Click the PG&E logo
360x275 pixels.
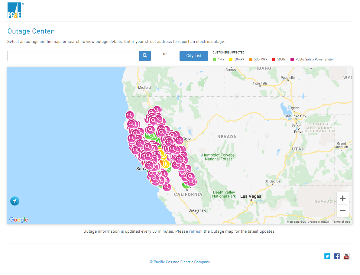(14, 11)
